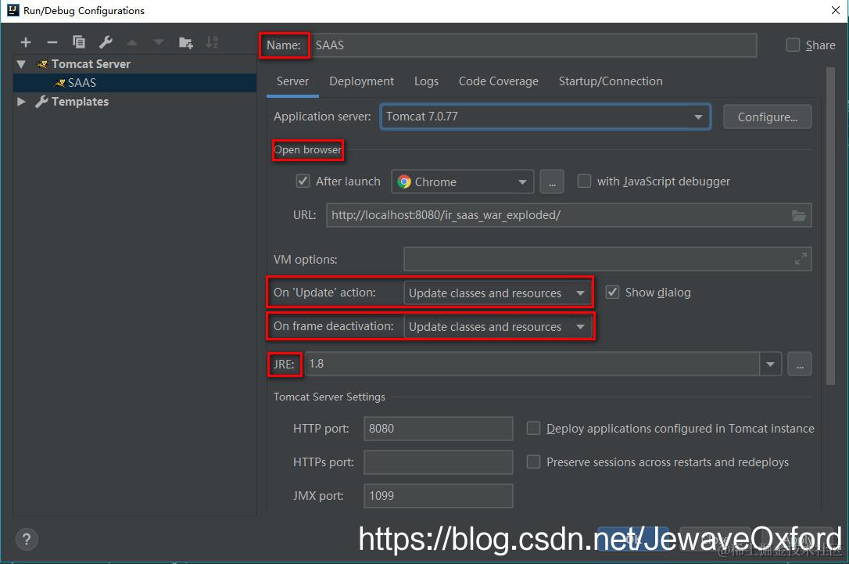Expand the Templates tree node
The image size is (849, 564).
(21, 102)
